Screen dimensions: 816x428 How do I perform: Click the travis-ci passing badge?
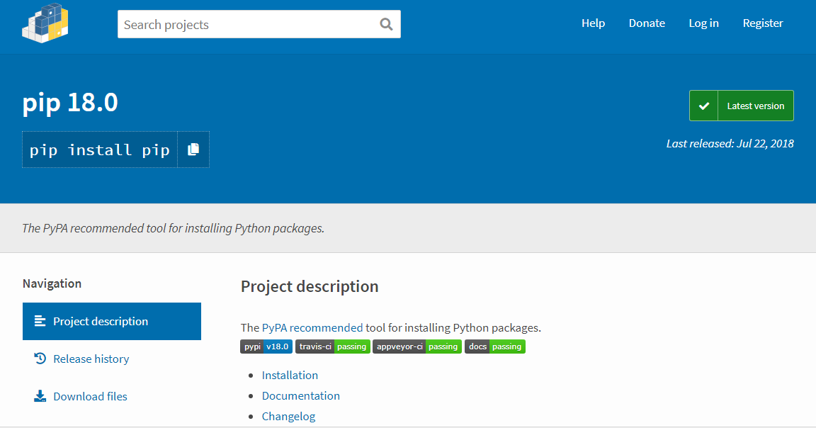(x=333, y=347)
